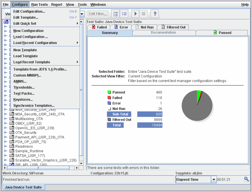Image resolution: width=252 pixels, height=192 pixels.
Task: Click the tree horizontal scrollbar left arrow
Action: [x=5, y=168]
